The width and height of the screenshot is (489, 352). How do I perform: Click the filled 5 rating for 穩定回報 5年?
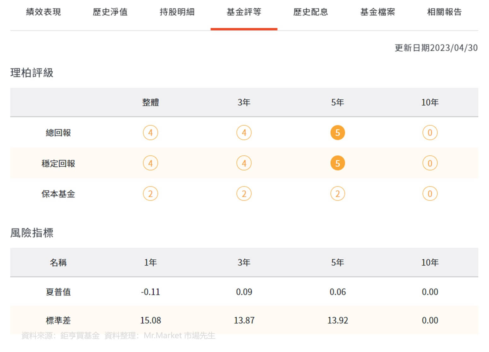(338, 163)
